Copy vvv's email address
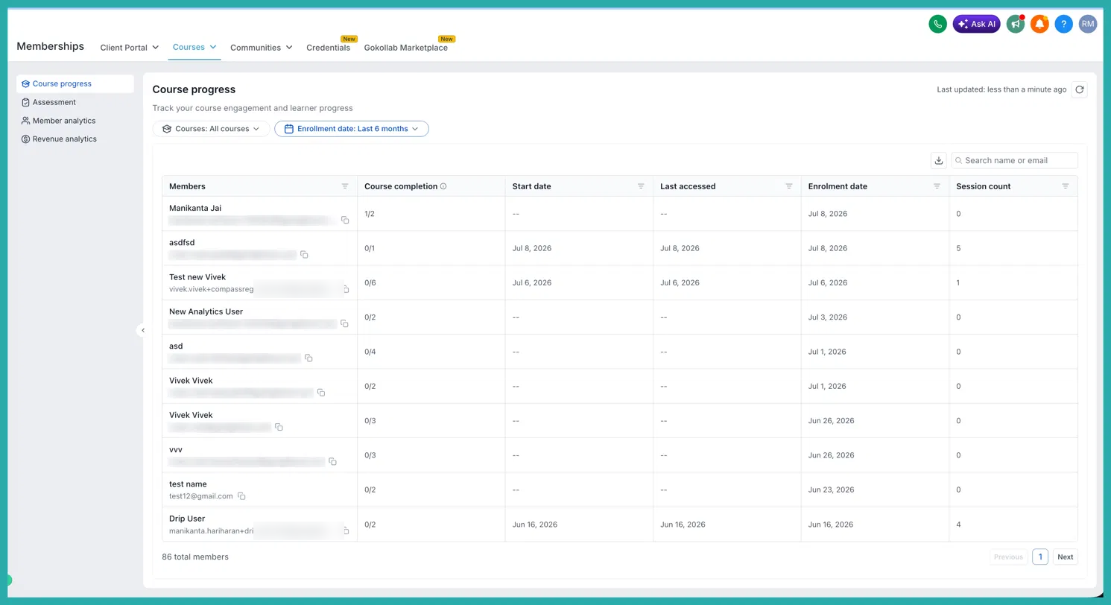The height and width of the screenshot is (605, 1111). 333,462
